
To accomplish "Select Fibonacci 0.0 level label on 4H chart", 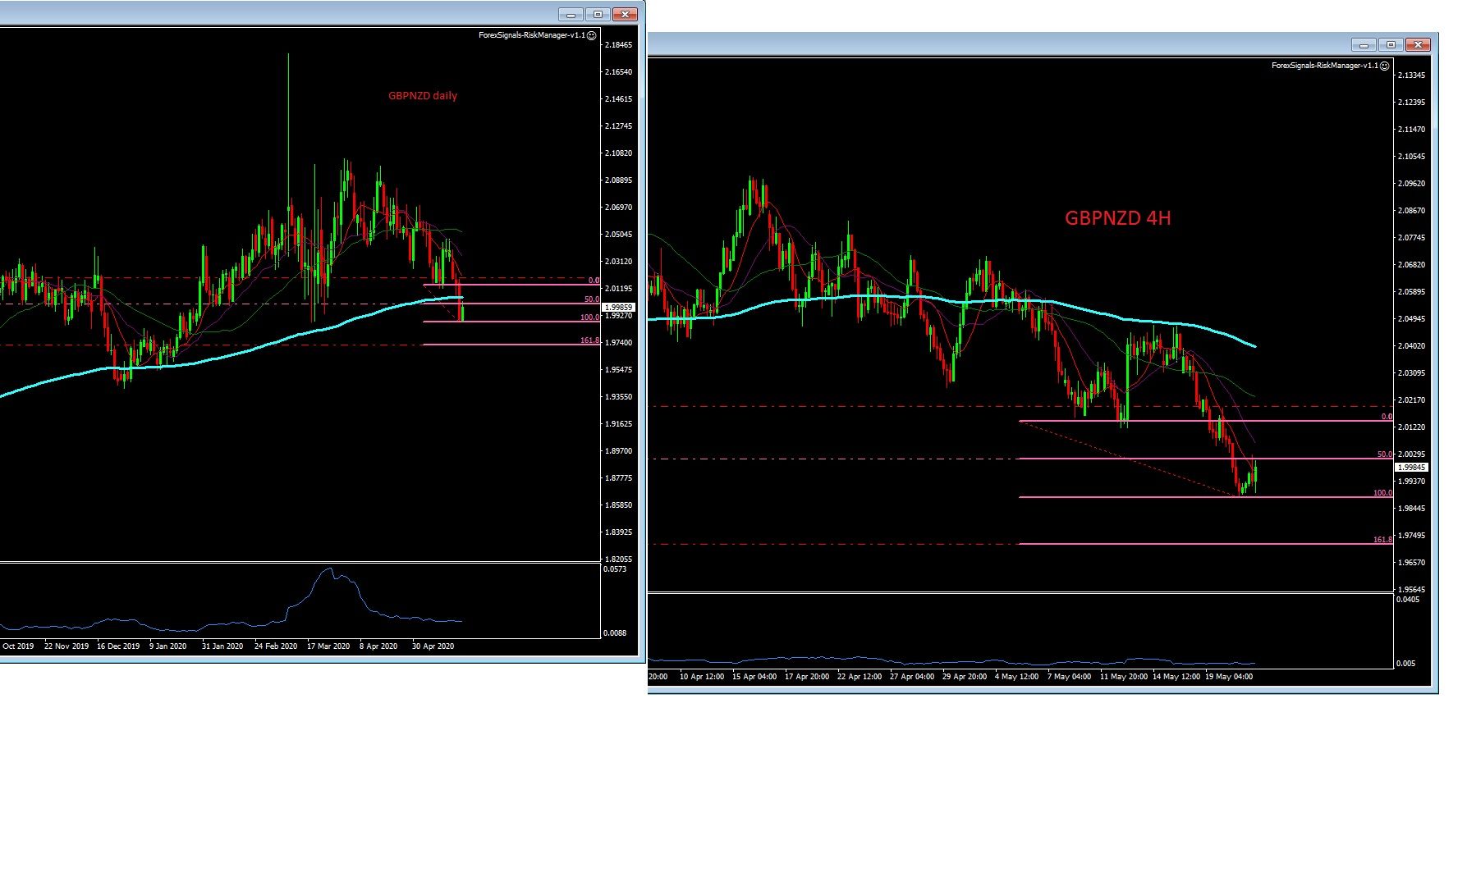I will click(1387, 417).
